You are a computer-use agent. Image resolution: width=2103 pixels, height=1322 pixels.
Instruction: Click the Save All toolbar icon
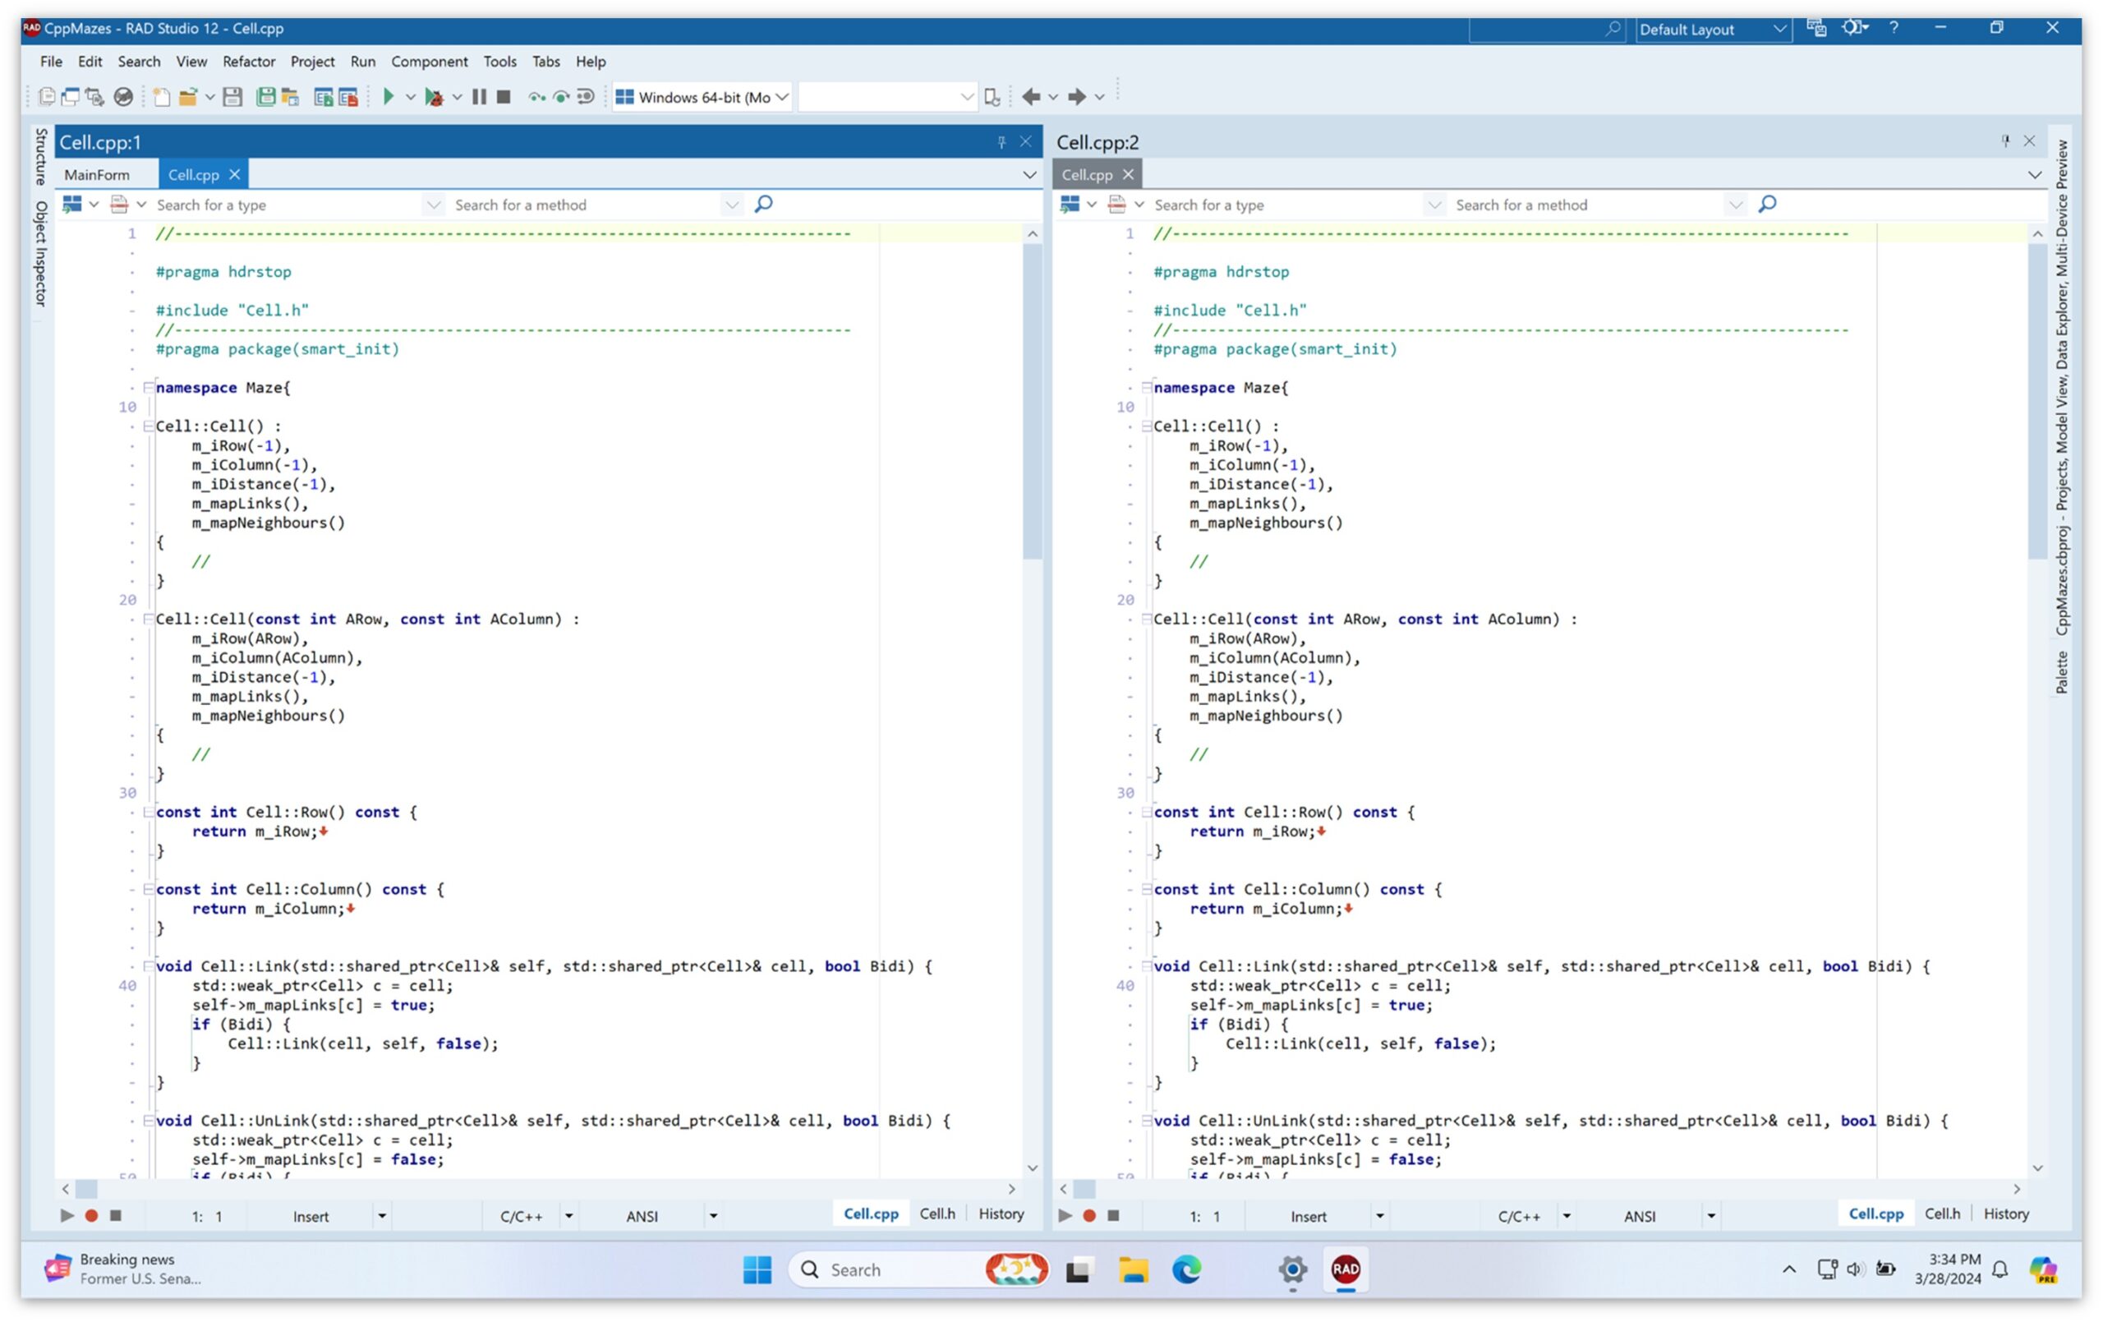pos(265,97)
